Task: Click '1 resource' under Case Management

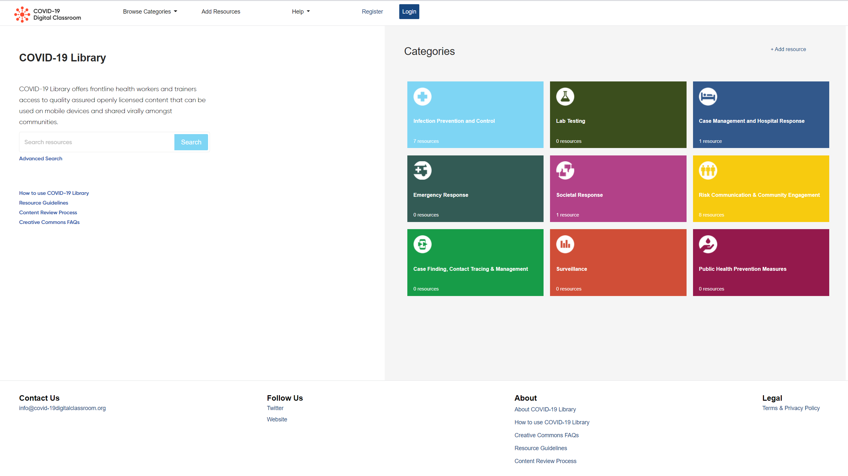Action: tap(710, 141)
